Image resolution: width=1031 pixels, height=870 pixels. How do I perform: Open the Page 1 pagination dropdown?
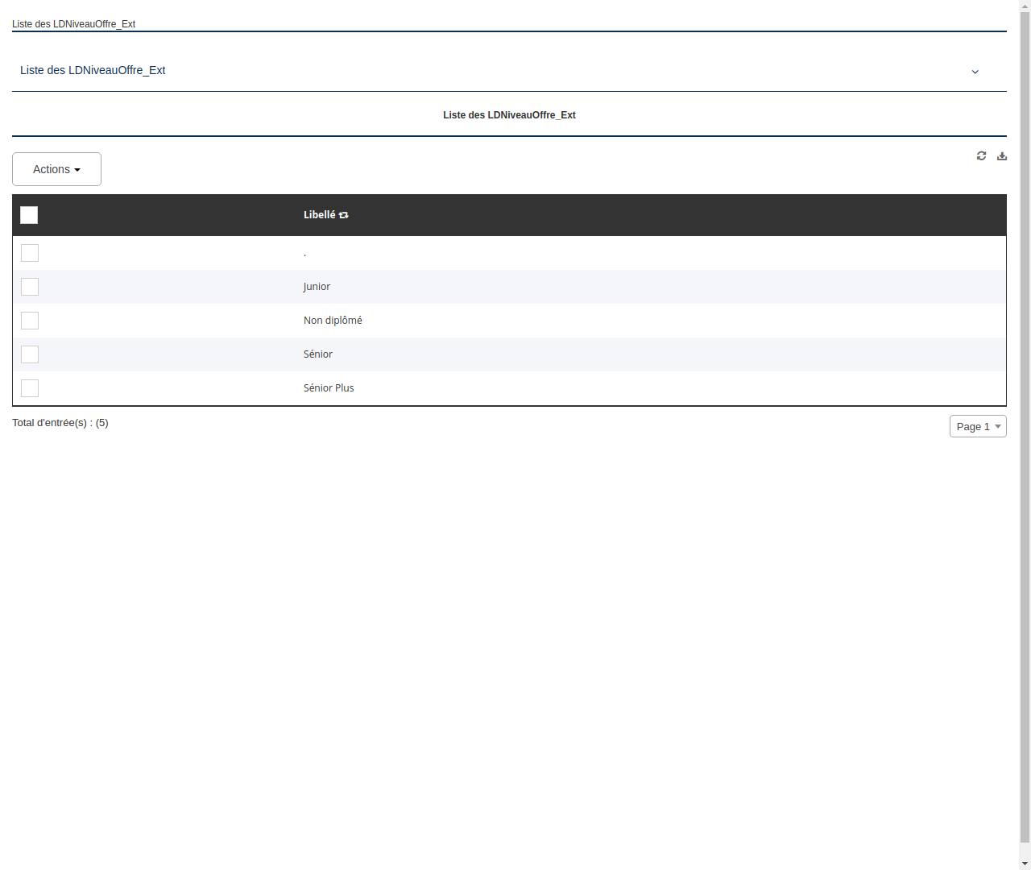point(978,426)
